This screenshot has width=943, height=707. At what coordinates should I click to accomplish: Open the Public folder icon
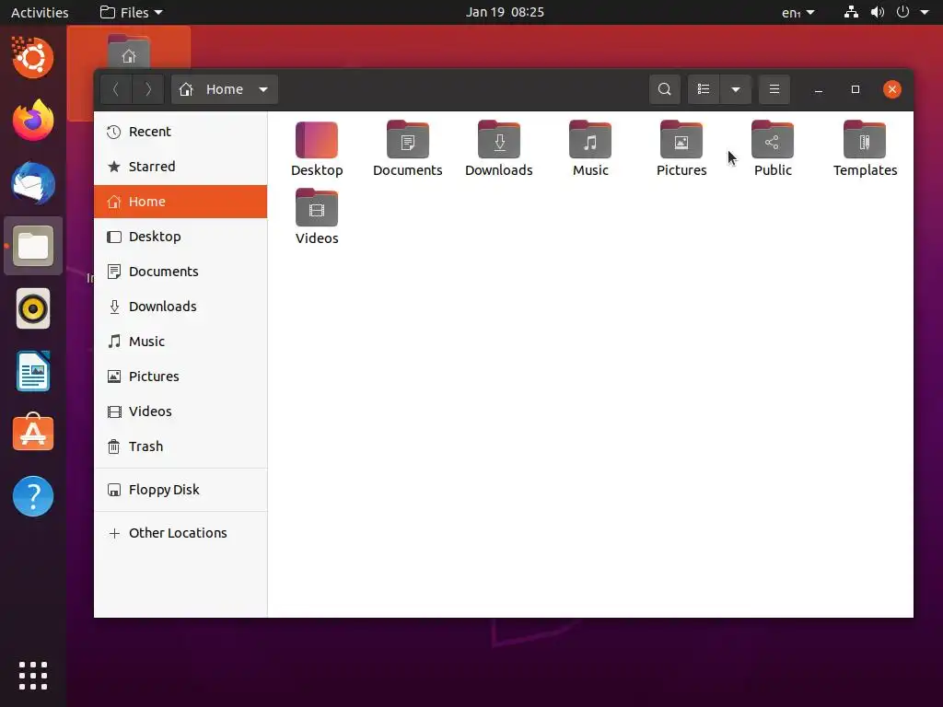click(773, 141)
